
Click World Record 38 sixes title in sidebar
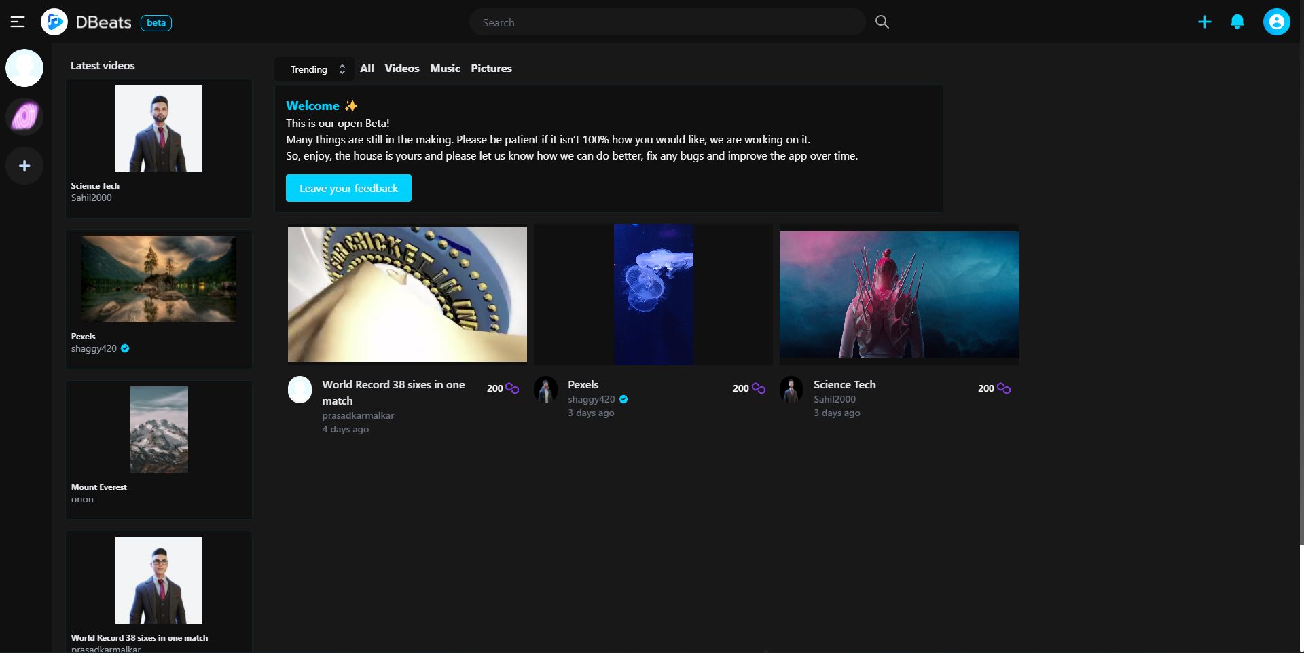point(139,637)
